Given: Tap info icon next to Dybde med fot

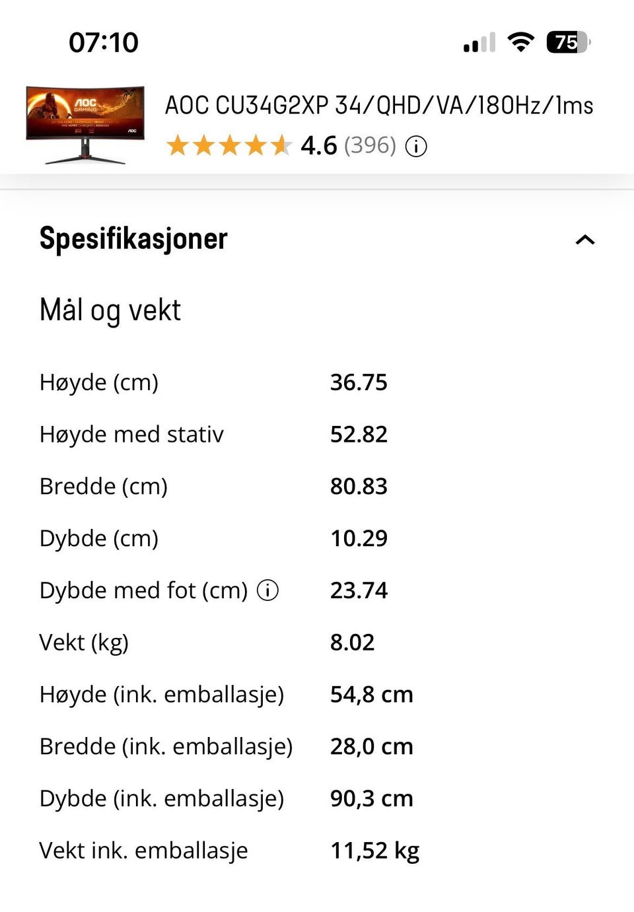Looking at the screenshot, I should (x=267, y=590).
